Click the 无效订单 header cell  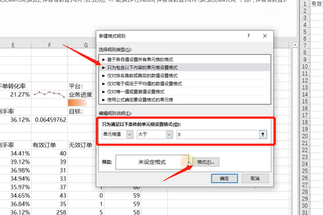[x=82, y=145]
